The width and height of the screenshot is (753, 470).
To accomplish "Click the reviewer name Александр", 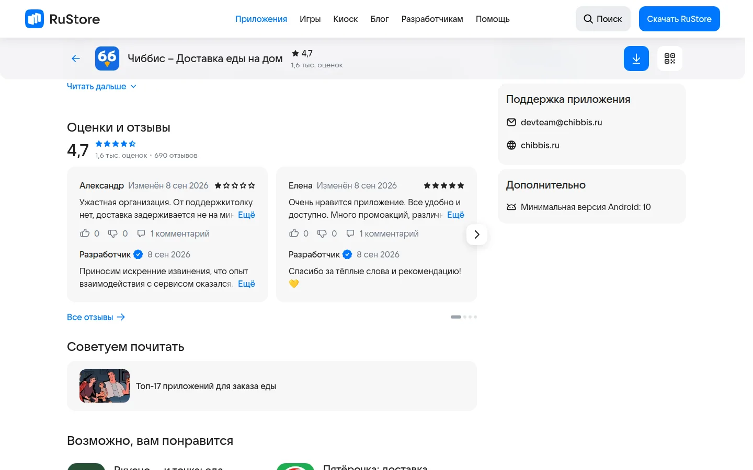I will click(x=101, y=185).
